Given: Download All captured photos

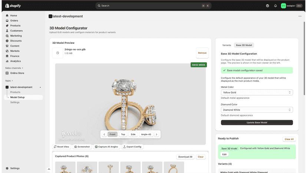Looking at the screenshot, I should point(185,157).
